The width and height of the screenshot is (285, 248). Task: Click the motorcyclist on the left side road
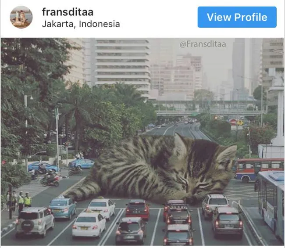(x=50, y=179)
